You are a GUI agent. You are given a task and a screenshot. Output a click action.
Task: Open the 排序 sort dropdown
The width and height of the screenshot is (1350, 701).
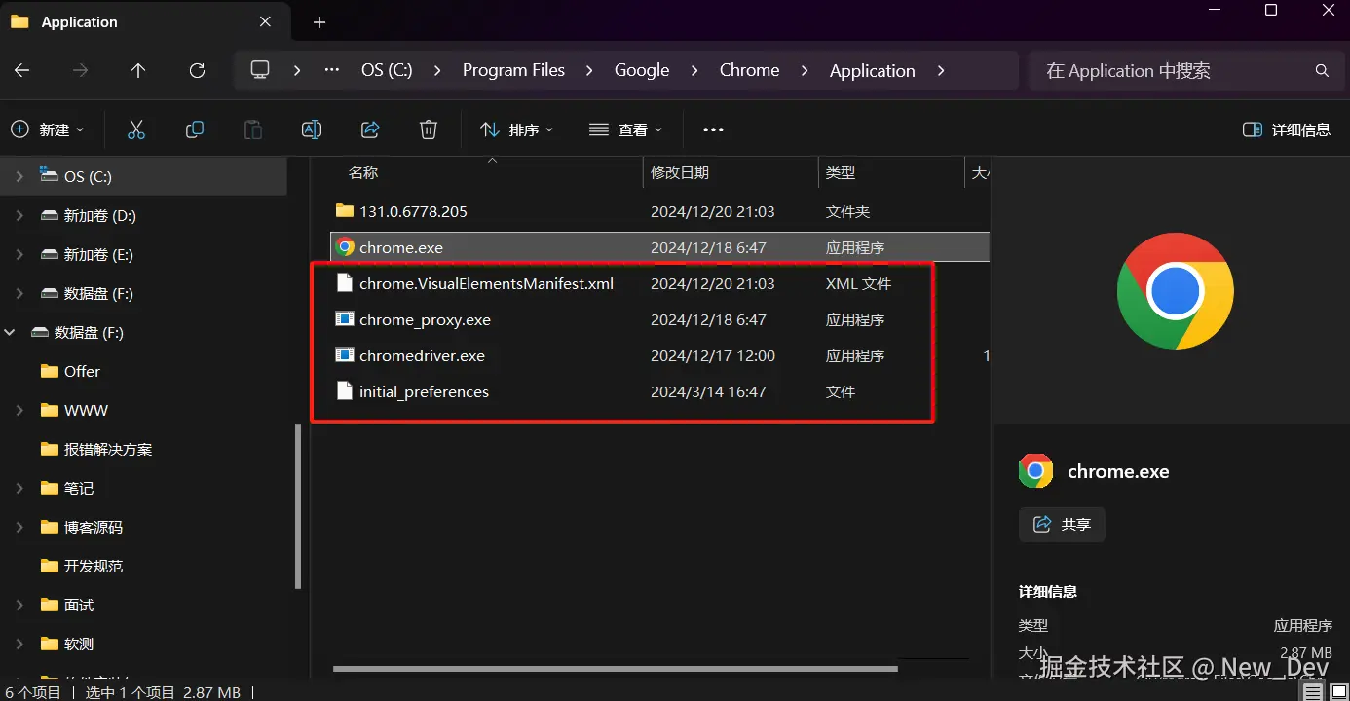(517, 129)
